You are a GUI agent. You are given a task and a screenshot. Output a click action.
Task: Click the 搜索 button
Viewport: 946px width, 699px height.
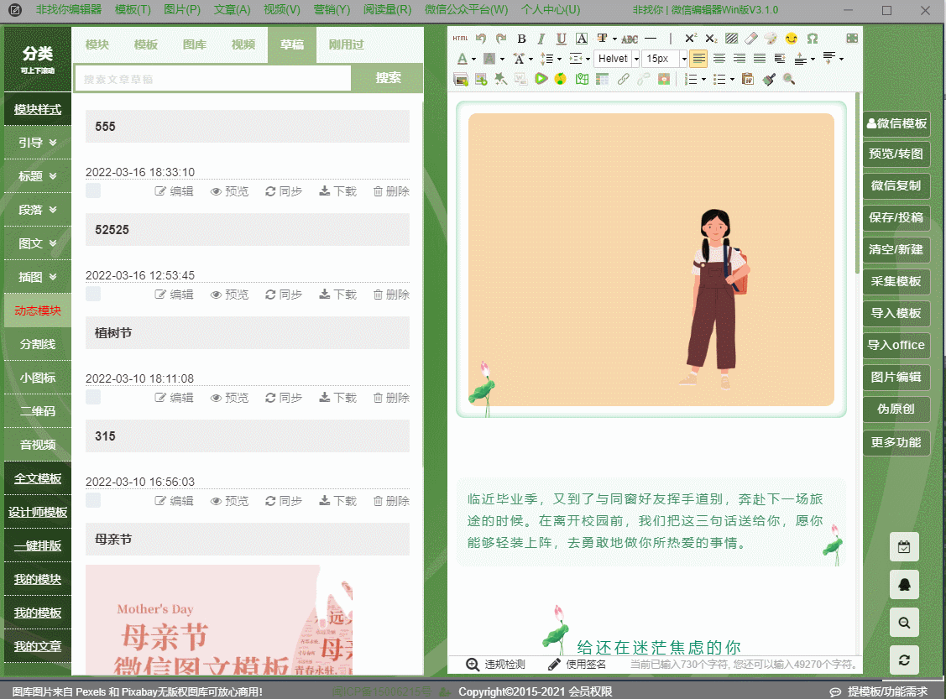388,78
